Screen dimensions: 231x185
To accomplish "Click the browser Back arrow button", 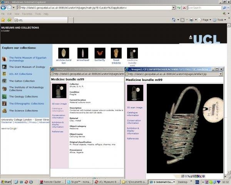I will [3, 8].
